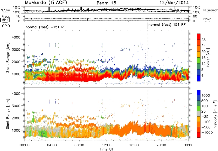218x151 pixels.
Task: Click the 'normal (fast) -151 RF' text
Action: [x=46, y=27]
